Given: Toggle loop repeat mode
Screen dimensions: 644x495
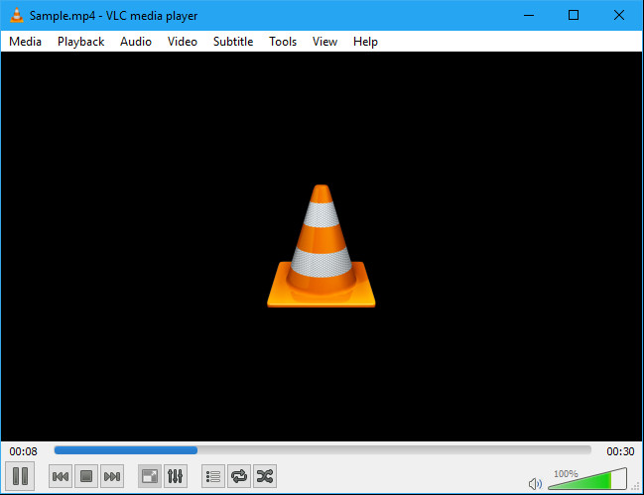Looking at the screenshot, I should click(x=239, y=476).
